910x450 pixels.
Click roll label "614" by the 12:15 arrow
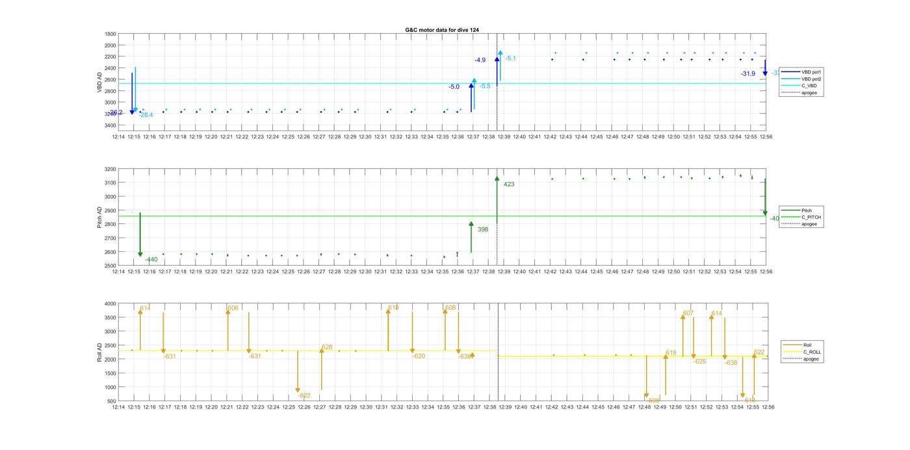(x=145, y=308)
